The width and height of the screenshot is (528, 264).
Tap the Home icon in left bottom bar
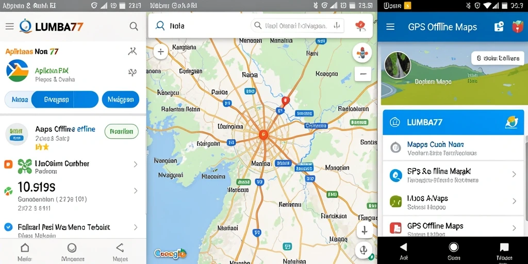coord(25,248)
